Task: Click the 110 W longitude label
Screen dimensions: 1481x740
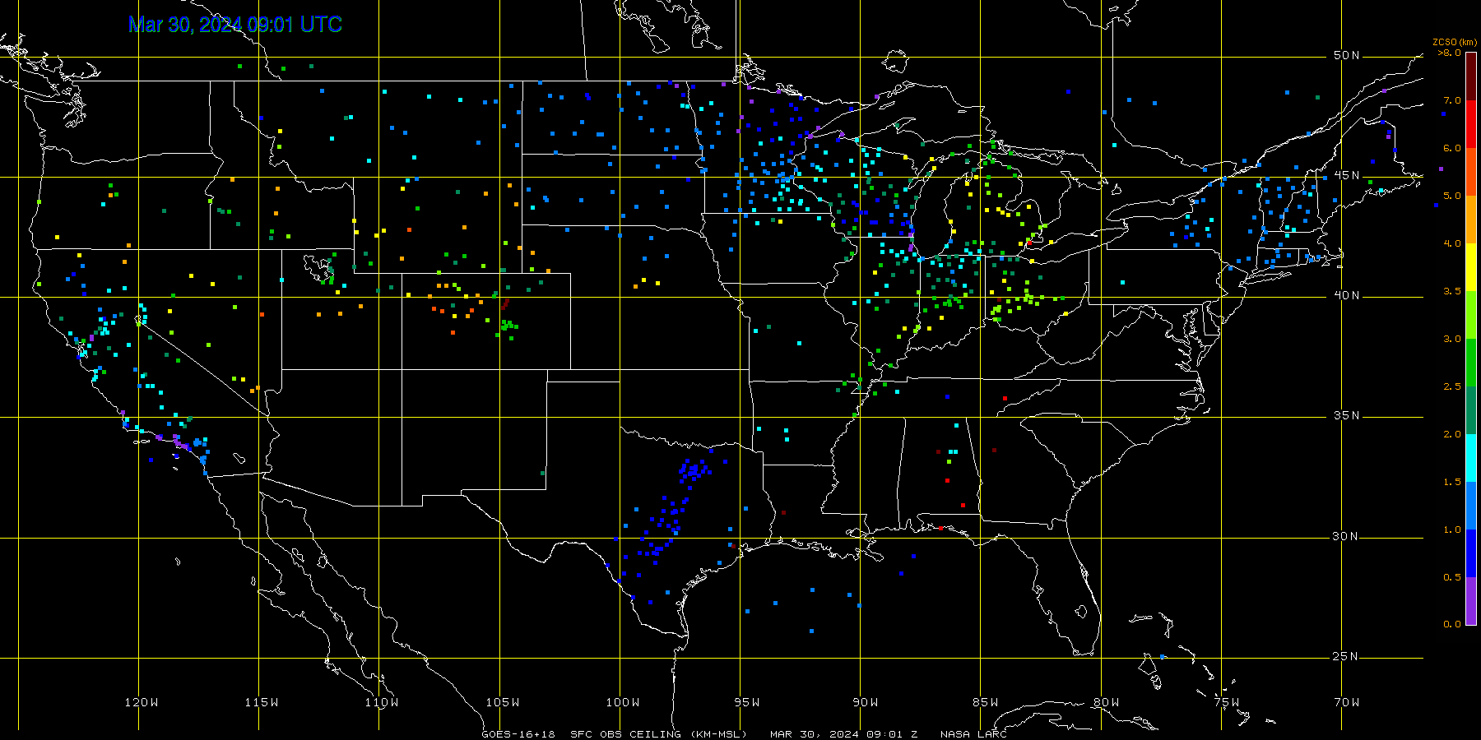Action: click(382, 702)
